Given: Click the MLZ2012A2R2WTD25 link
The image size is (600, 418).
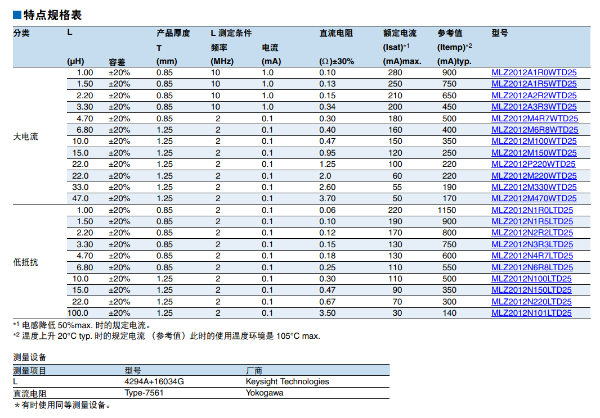Looking at the screenshot, I should pos(534,96).
